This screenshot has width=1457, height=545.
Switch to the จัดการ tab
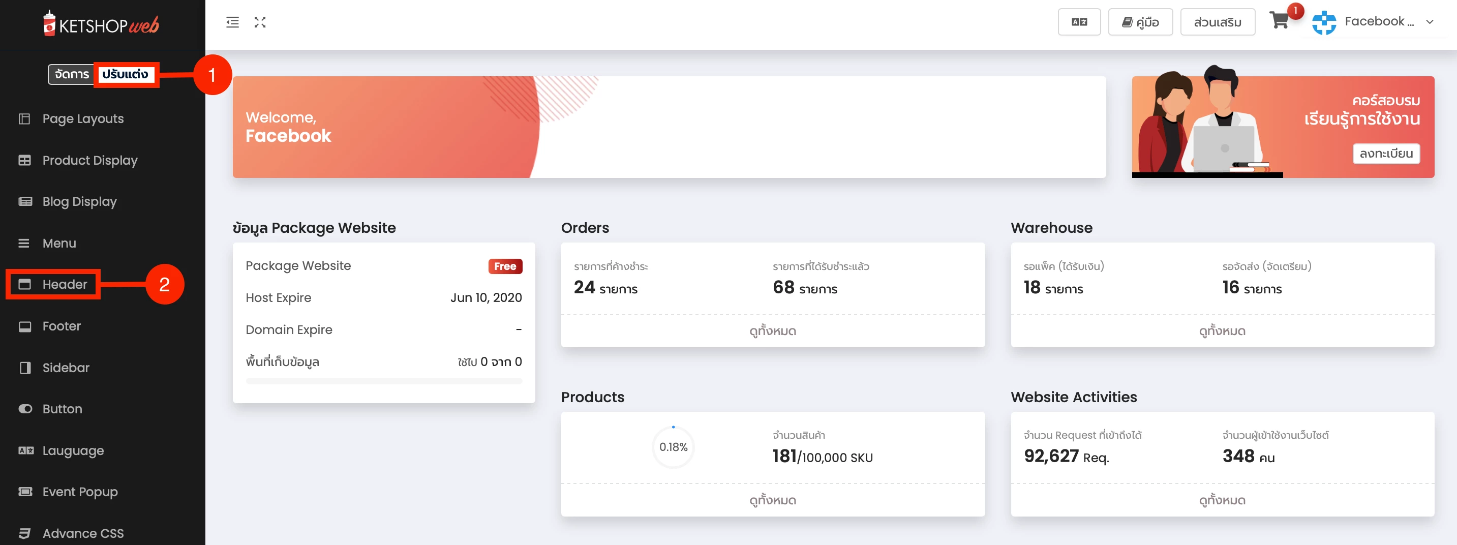72,74
